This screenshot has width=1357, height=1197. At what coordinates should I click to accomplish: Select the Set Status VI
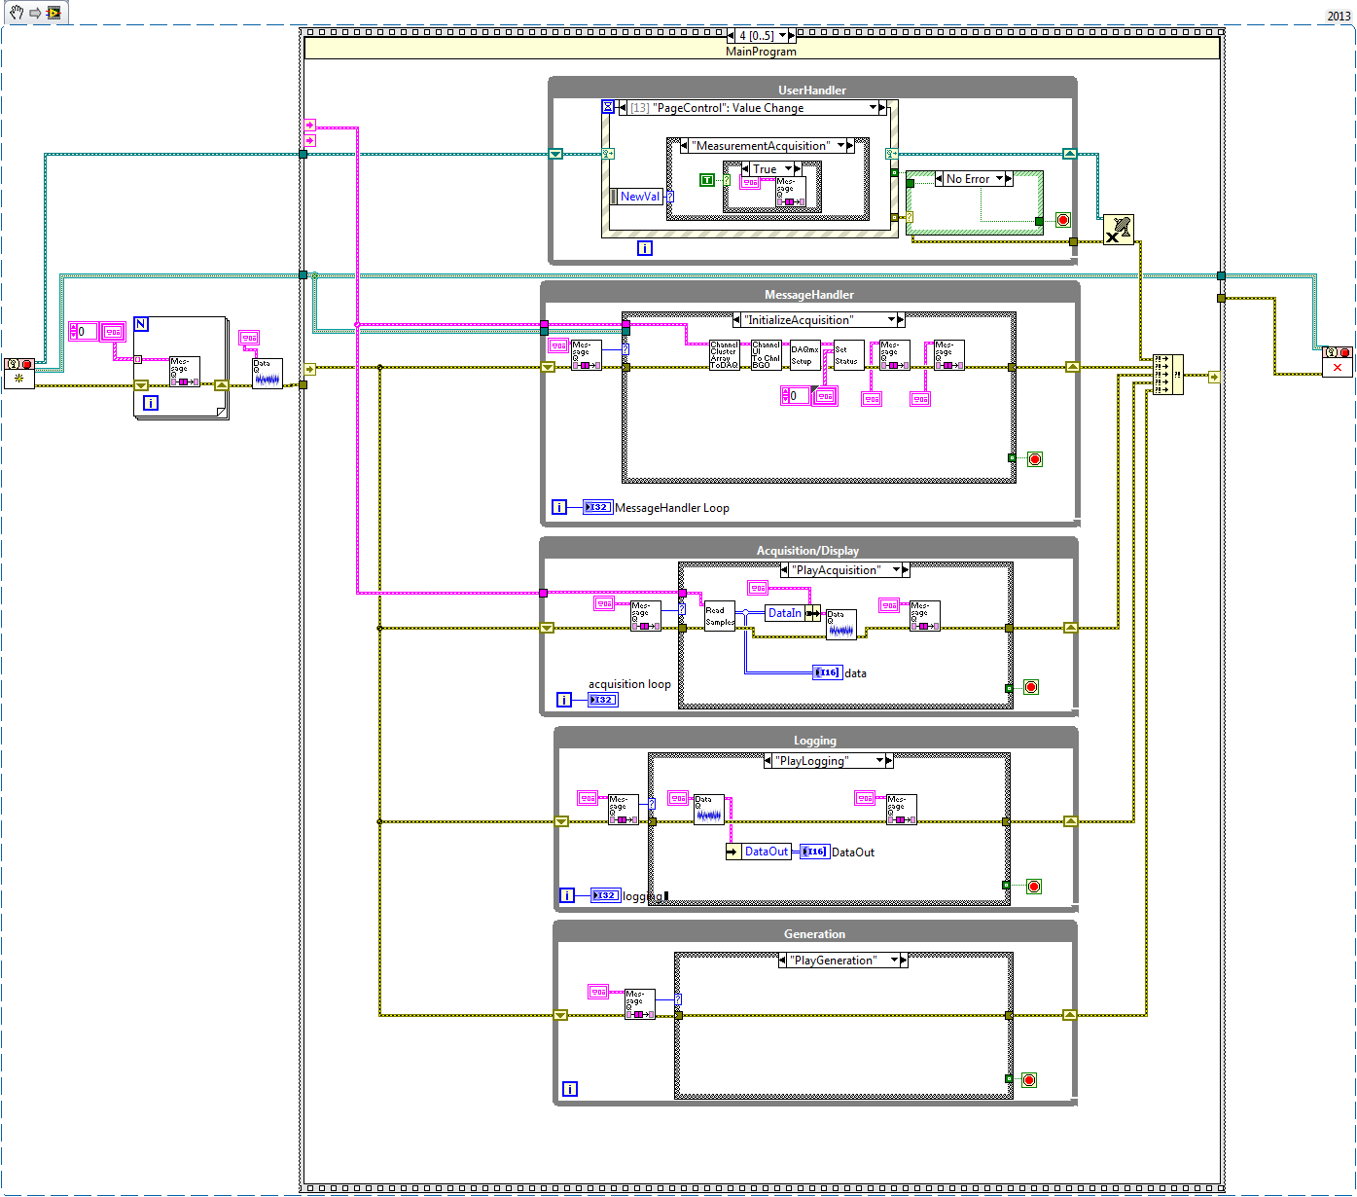[848, 355]
